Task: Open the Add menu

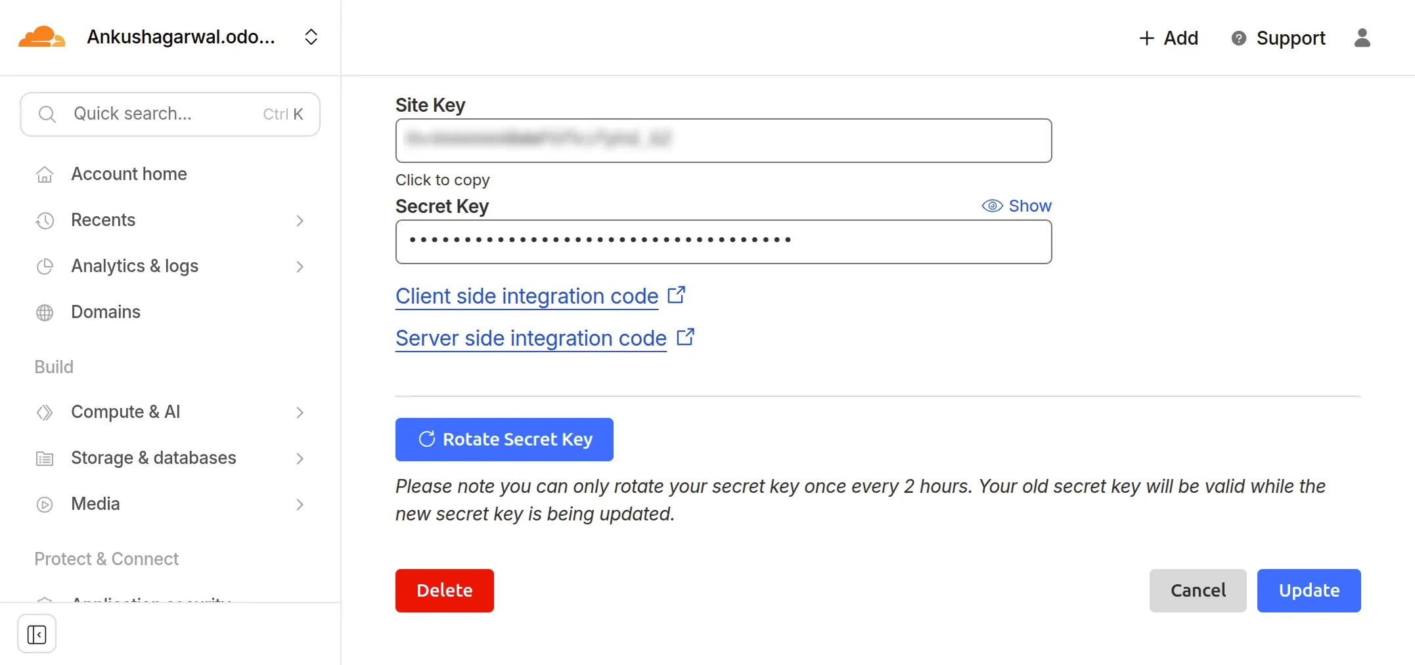Action: click(1169, 38)
